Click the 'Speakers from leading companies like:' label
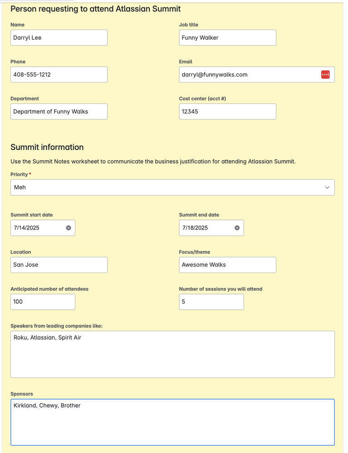The height and width of the screenshot is (453, 348). (x=56, y=326)
